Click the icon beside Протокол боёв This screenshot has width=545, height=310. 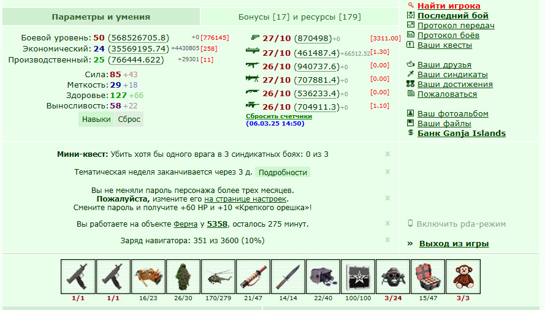tap(411, 34)
